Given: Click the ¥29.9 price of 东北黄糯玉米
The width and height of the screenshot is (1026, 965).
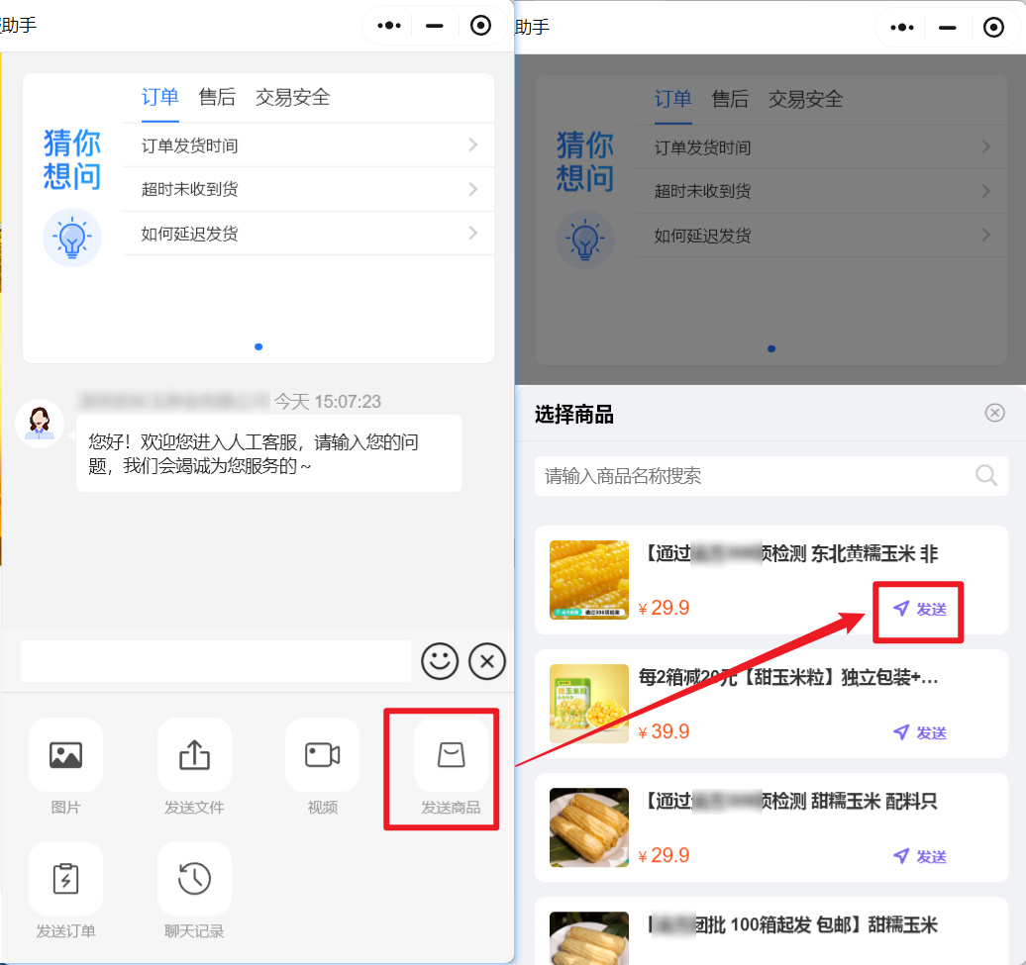Looking at the screenshot, I should tap(664, 608).
